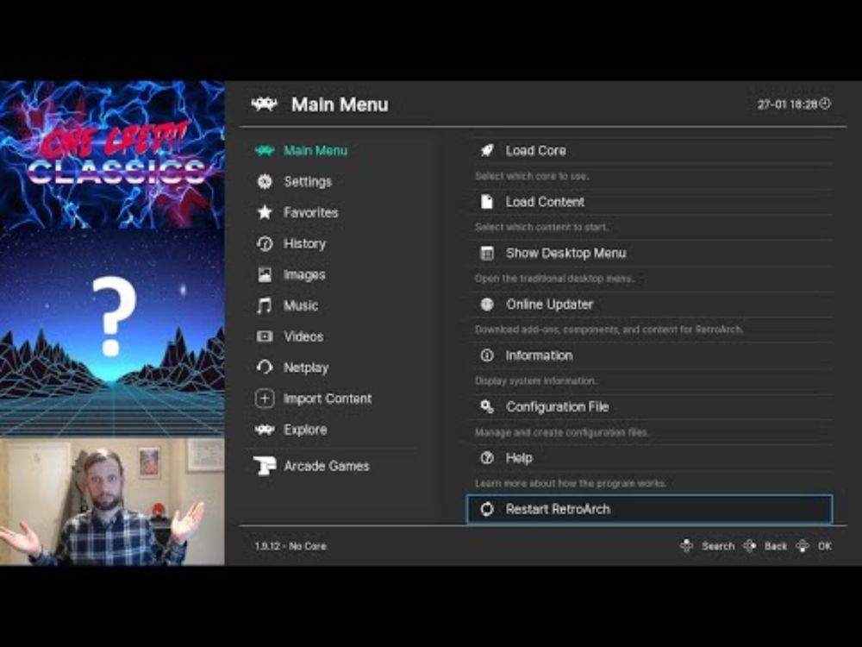Screen dimensions: 862x647
Task: Select Import Content in the sidebar
Action: pyautogui.click(x=328, y=399)
